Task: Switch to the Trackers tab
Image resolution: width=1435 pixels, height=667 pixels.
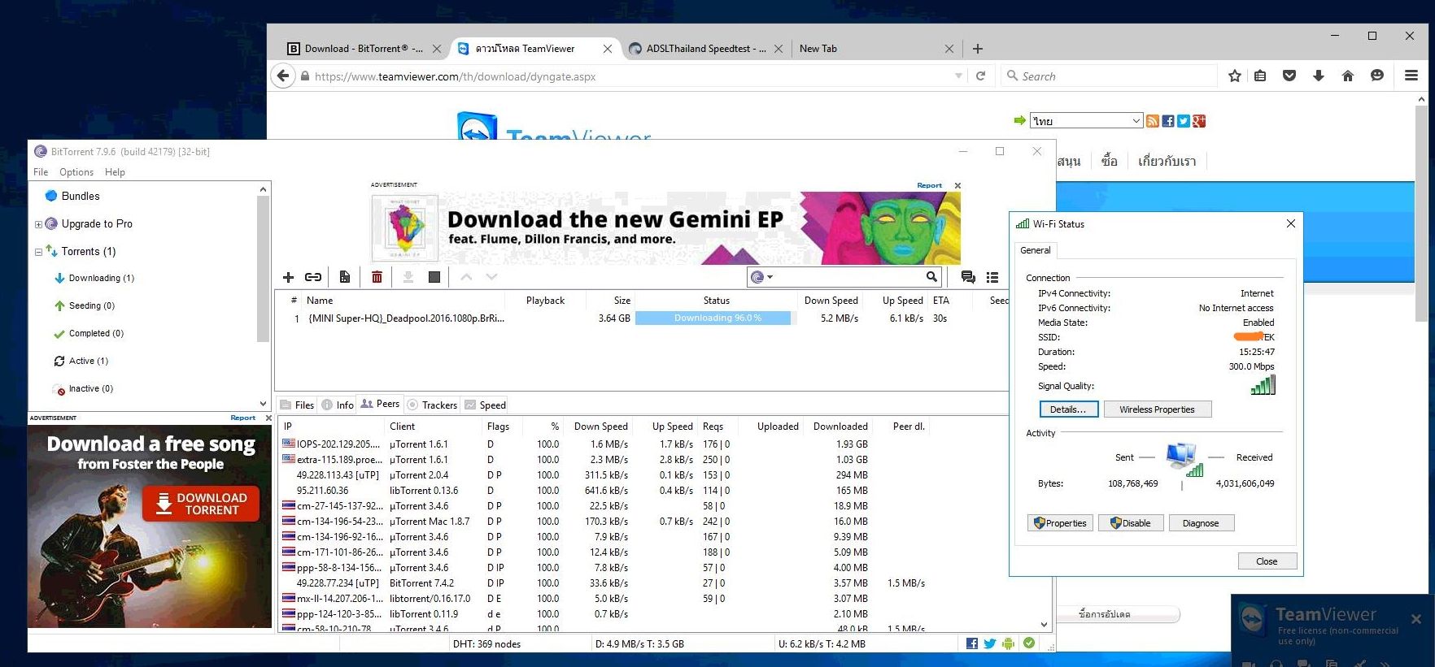Action: tap(432, 405)
